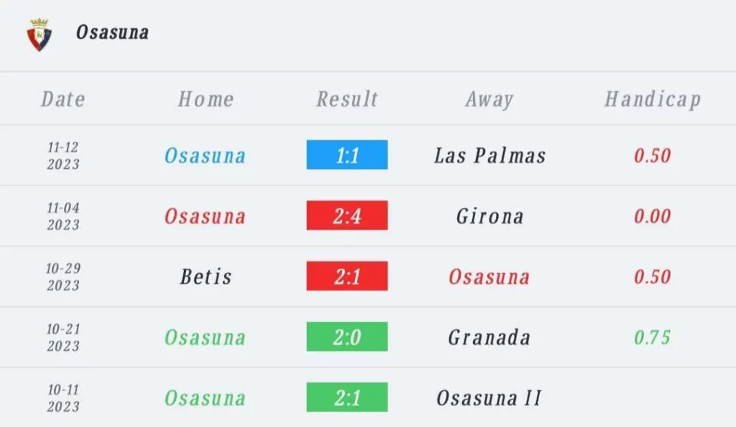This screenshot has width=736, height=427.
Task: Select the 11-12 2023 match date
Action: pos(63,155)
